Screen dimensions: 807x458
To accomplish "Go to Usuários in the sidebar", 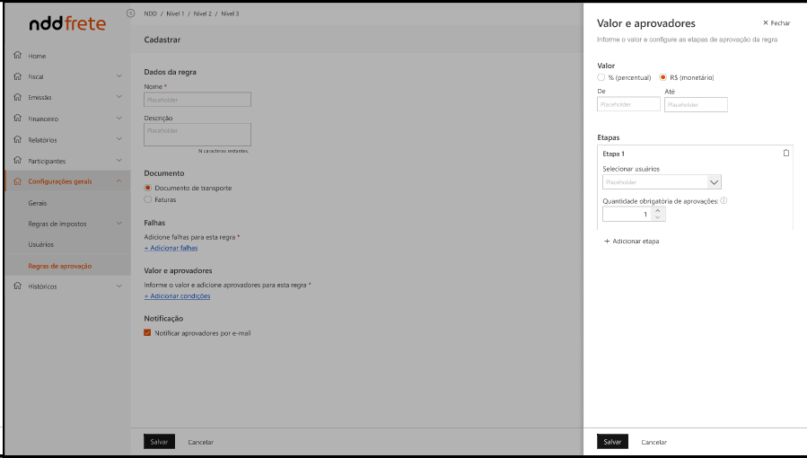I will tap(41, 244).
